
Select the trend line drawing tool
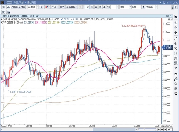coord(176,39)
